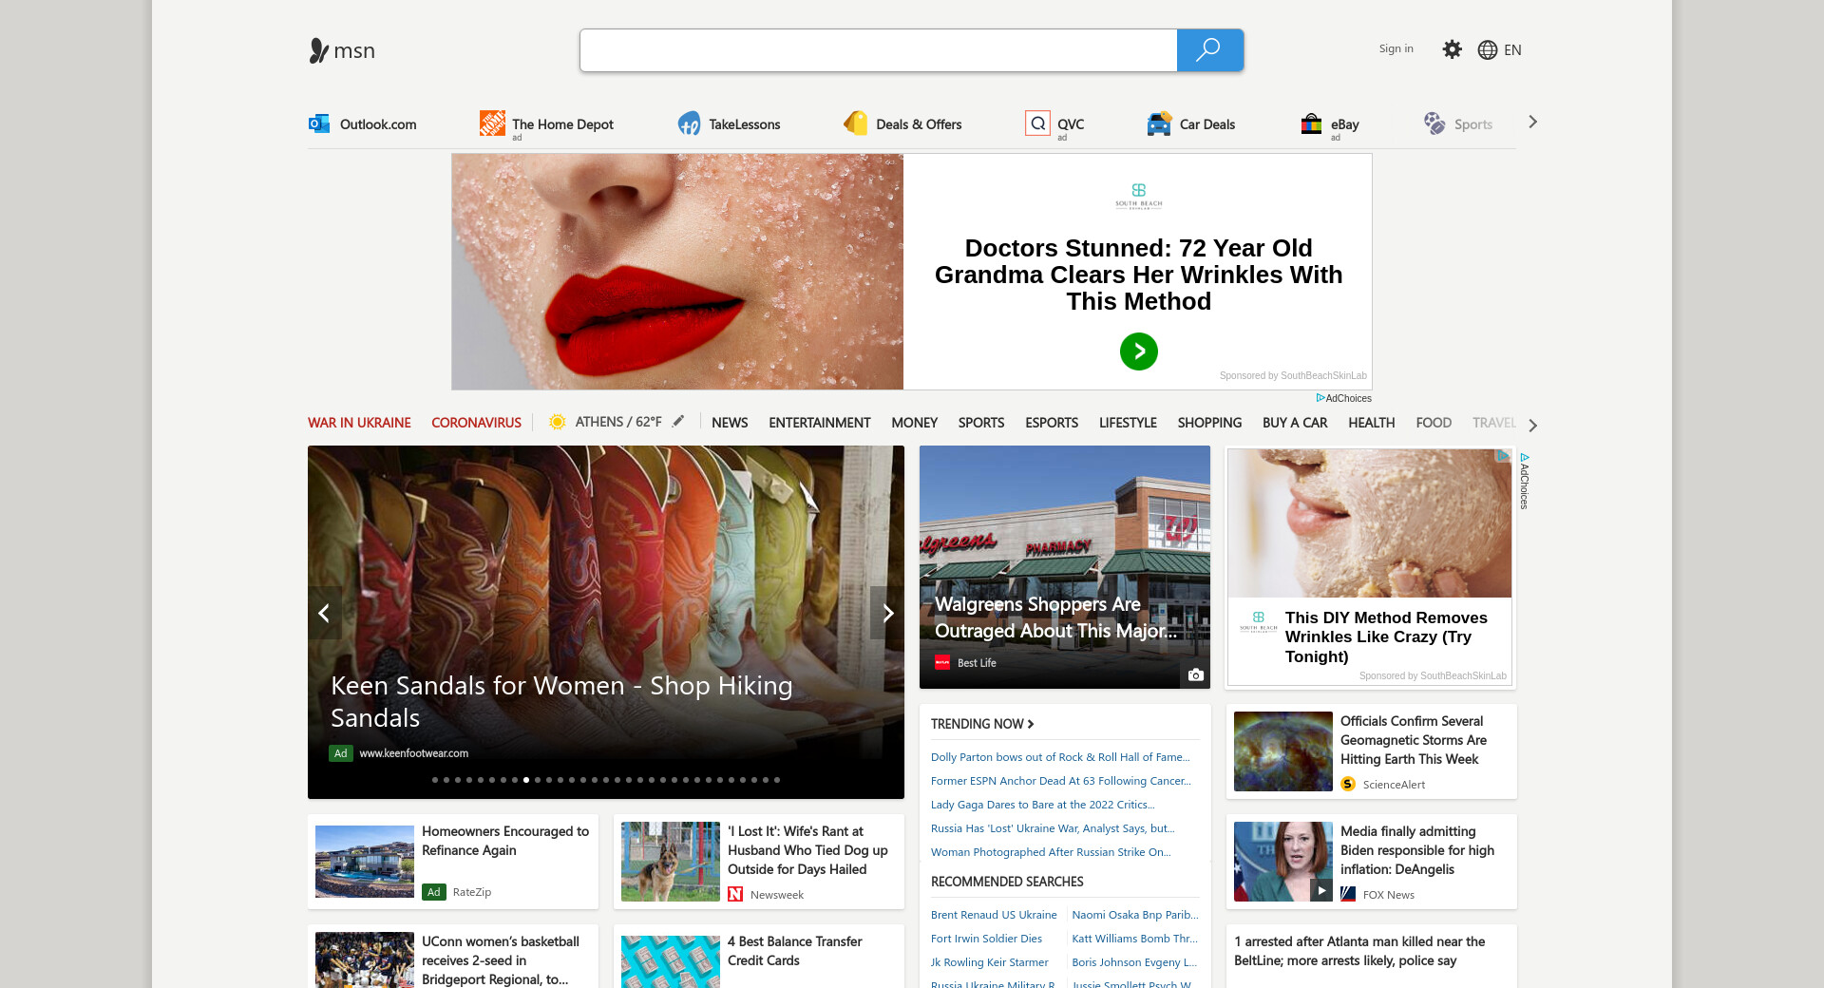Click the globe language icon
1824x988 pixels.
tap(1488, 50)
